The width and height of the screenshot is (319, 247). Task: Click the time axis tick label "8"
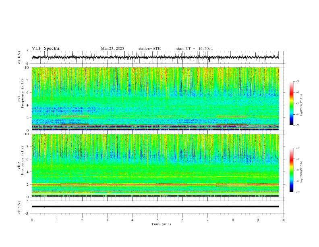(233, 220)
